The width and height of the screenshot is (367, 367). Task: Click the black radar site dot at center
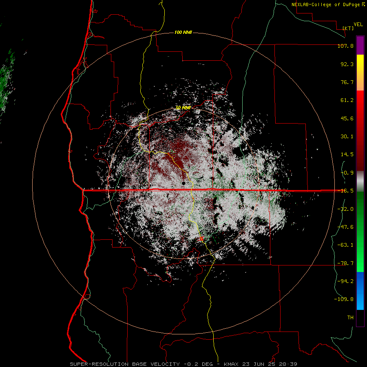tap(184, 183)
